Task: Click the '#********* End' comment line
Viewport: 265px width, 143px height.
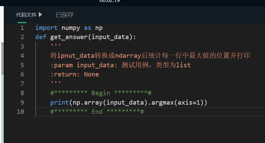Action: (97, 112)
